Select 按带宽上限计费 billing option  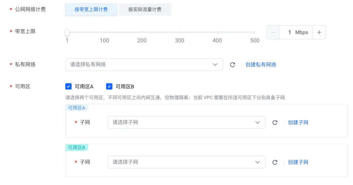(x=91, y=9)
